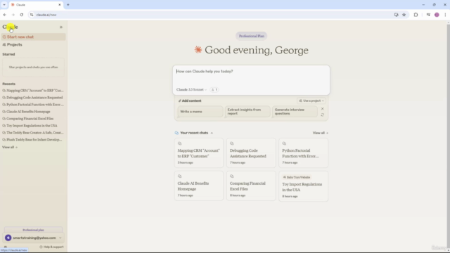This screenshot has width=450, height=253.
Task: Open the browser three-dot menu
Action: (445, 15)
